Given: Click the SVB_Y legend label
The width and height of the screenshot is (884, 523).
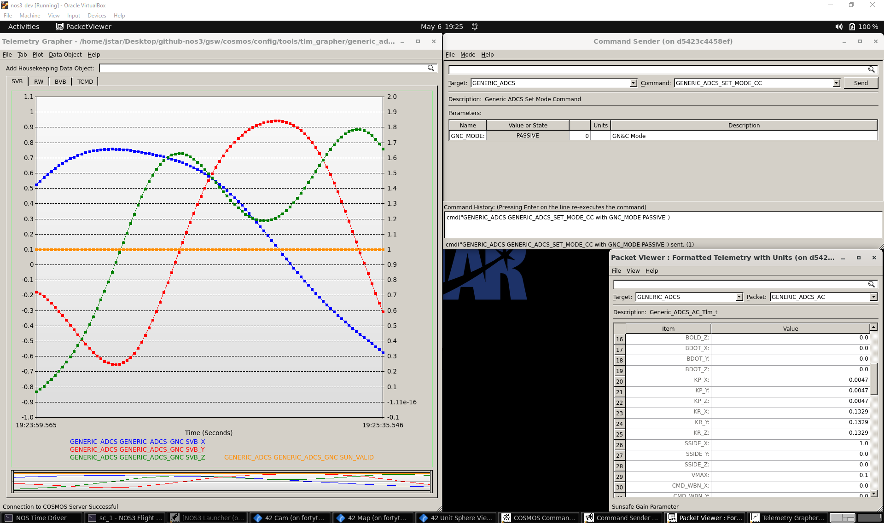Looking at the screenshot, I should pyautogui.click(x=137, y=449).
